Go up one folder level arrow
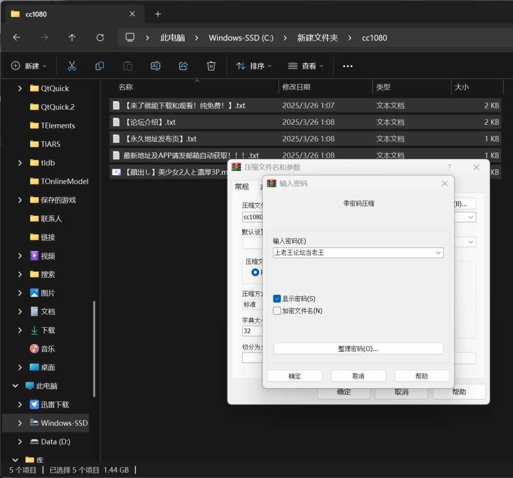Viewport: 513px width, 478px height. tap(72, 37)
